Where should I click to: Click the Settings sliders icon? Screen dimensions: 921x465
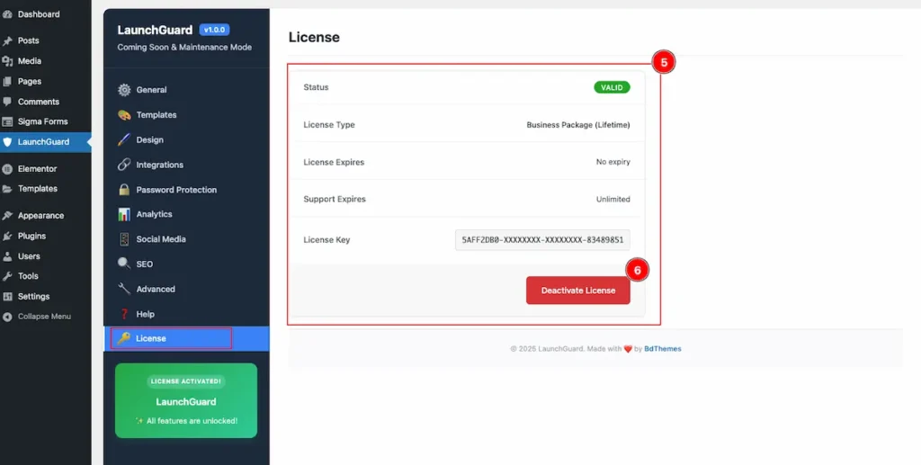coord(7,297)
